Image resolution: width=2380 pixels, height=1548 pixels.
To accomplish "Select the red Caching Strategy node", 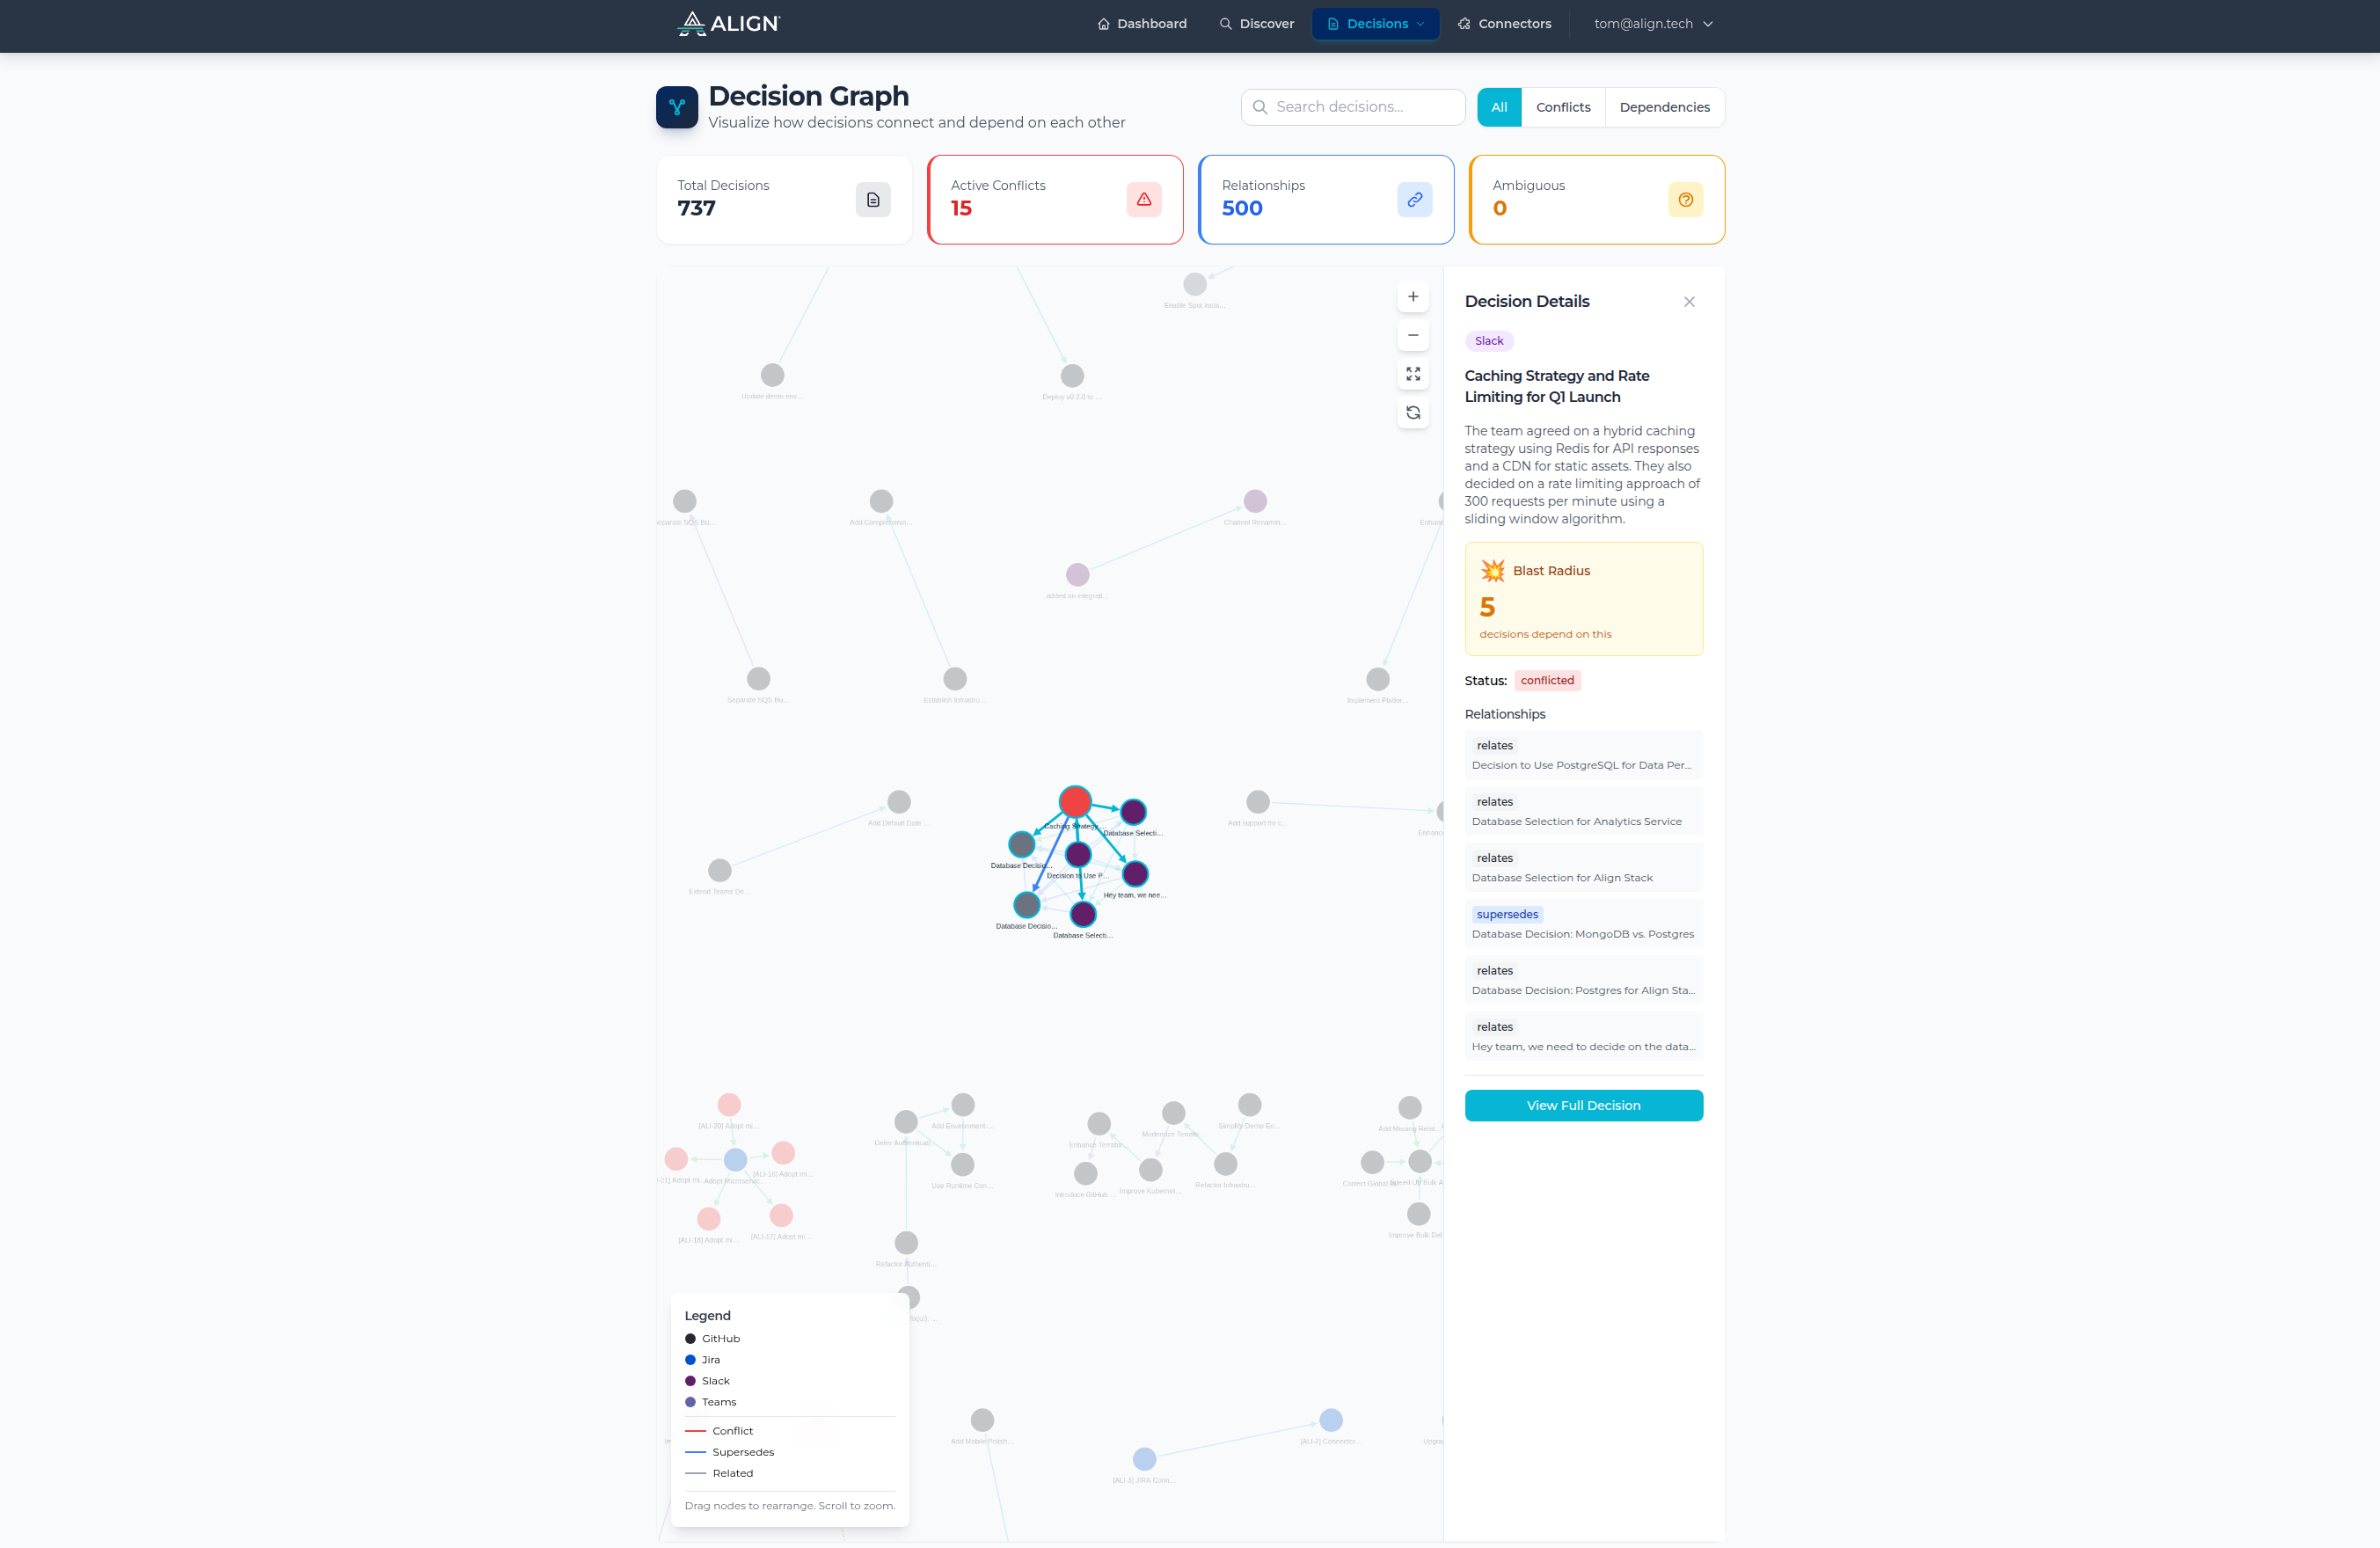I will (1075, 801).
